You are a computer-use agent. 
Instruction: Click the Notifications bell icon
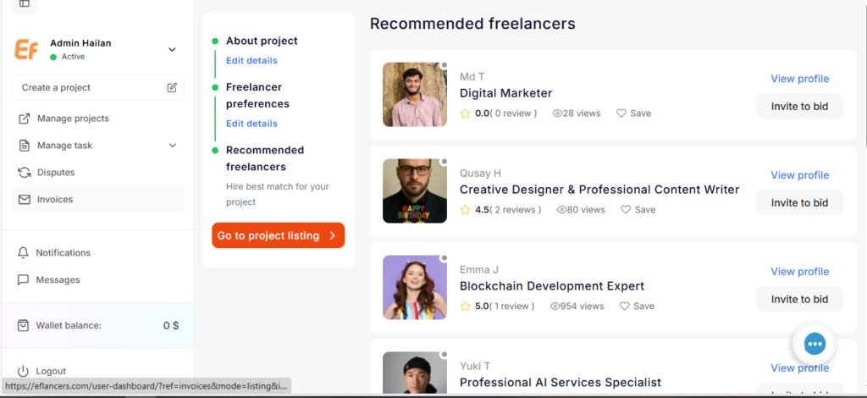[24, 252]
